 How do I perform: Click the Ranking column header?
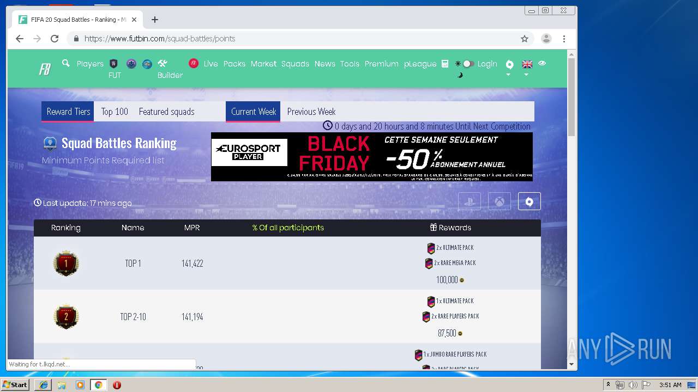(66, 228)
